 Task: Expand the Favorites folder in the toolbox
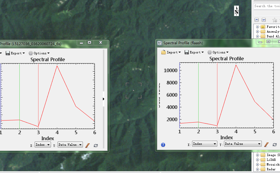click(257, 27)
